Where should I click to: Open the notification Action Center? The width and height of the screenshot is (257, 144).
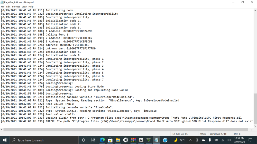[250, 140]
